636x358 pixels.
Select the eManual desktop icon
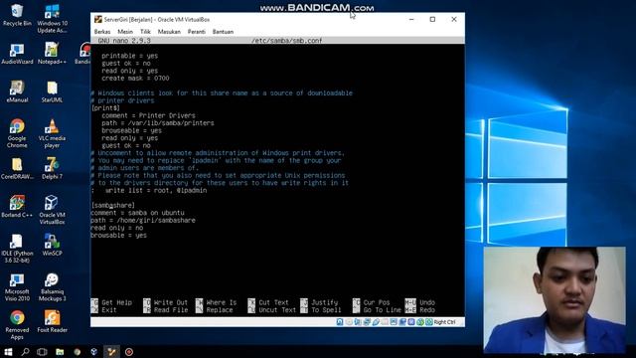coord(17,91)
